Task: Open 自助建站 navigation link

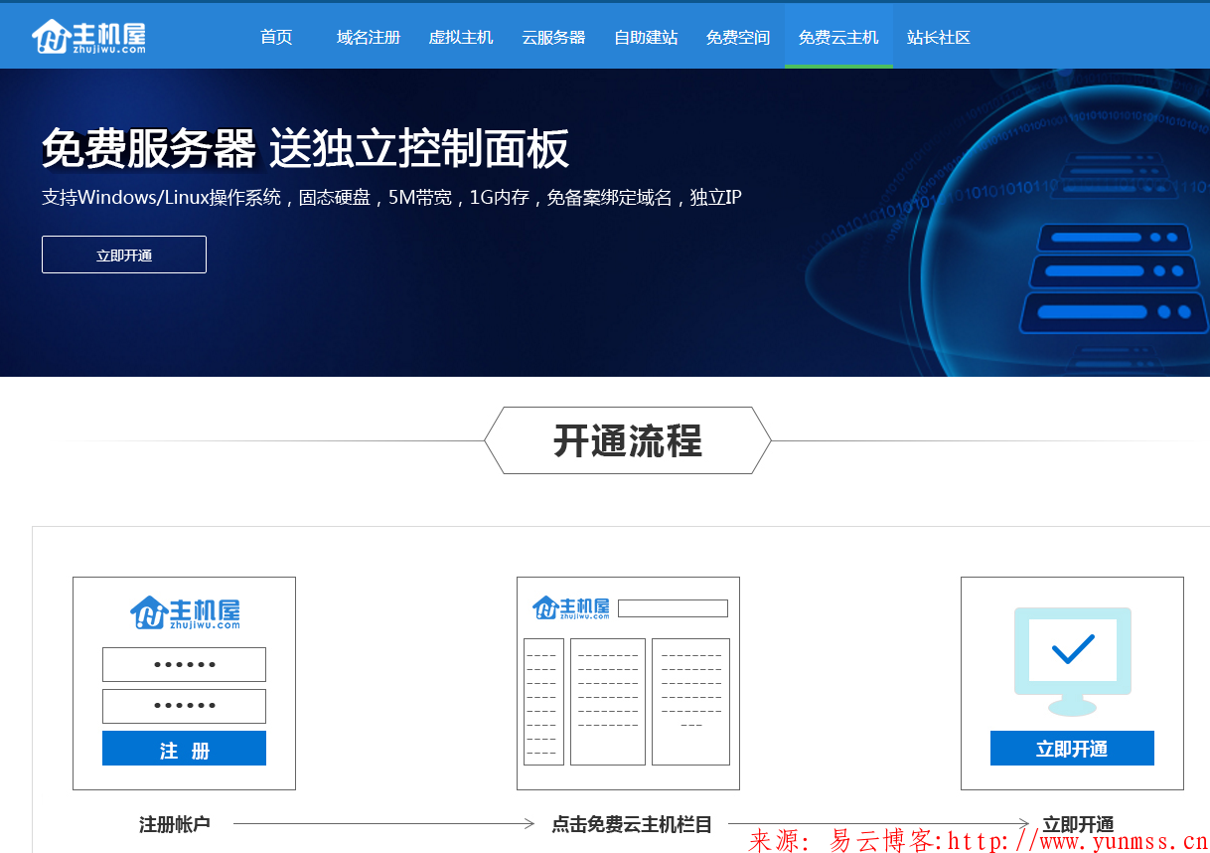Action: coord(646,38)
